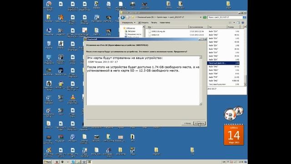Select the Recycle Bin desktop icon
The height and width of the screenshot is (164, 291).
49,45
